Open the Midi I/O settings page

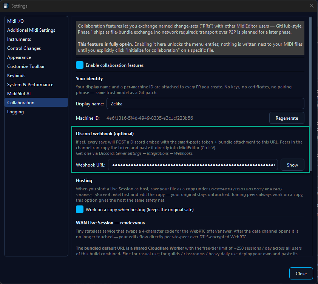click(x=36, y=21)
